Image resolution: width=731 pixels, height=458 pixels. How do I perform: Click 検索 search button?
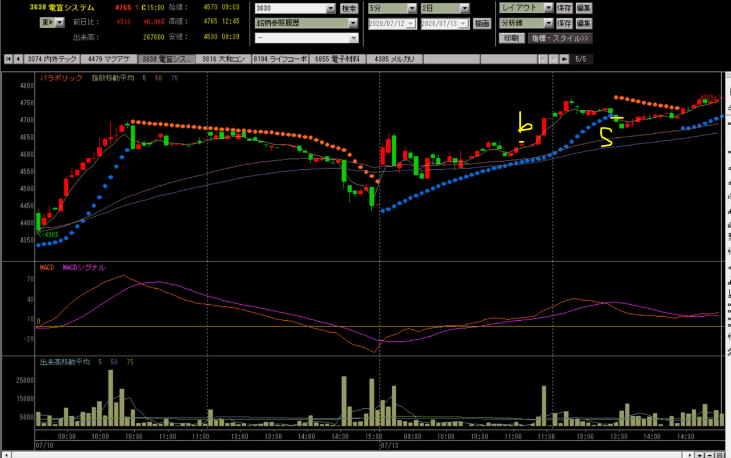tap(349, 9)
